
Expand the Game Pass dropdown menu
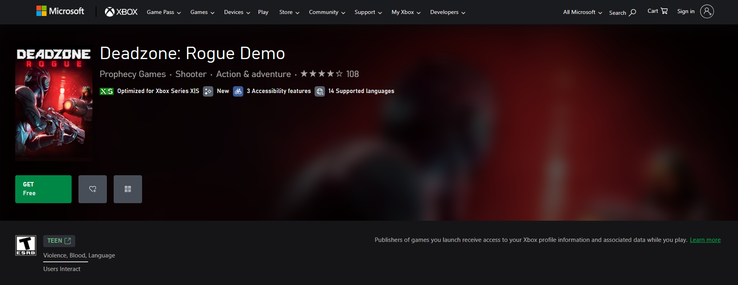[164, 12]
